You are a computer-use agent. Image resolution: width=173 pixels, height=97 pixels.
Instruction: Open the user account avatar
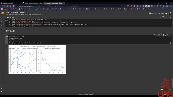(x=170, y=13)
